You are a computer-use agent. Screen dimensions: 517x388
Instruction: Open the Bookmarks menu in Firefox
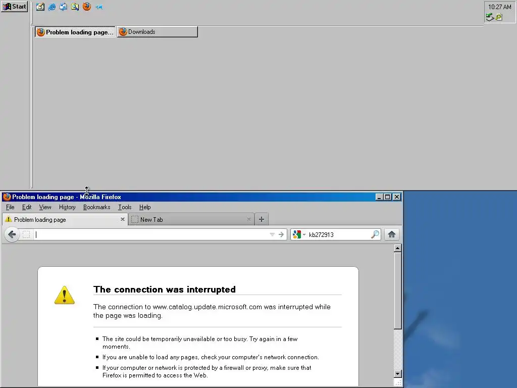[x=96, y=207]
